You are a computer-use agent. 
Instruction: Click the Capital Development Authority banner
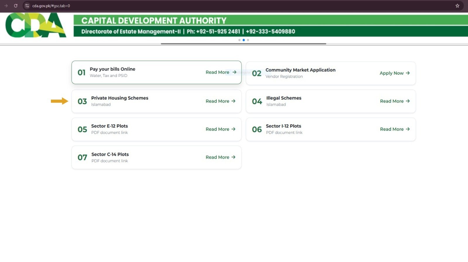coord(271,26)
